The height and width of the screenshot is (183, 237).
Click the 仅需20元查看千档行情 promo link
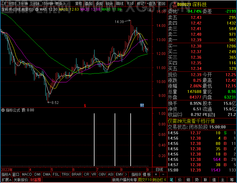point(191,121)
